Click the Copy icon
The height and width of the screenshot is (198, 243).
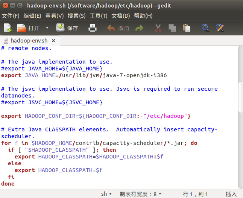172,28
